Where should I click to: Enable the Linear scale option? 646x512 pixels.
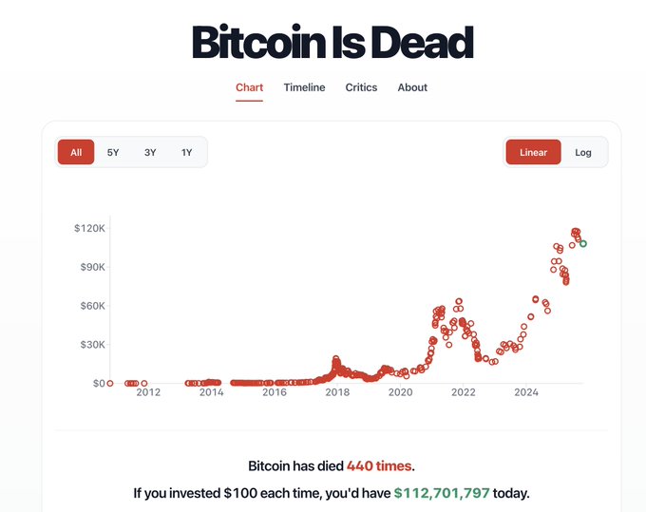(x=533, y=152)
